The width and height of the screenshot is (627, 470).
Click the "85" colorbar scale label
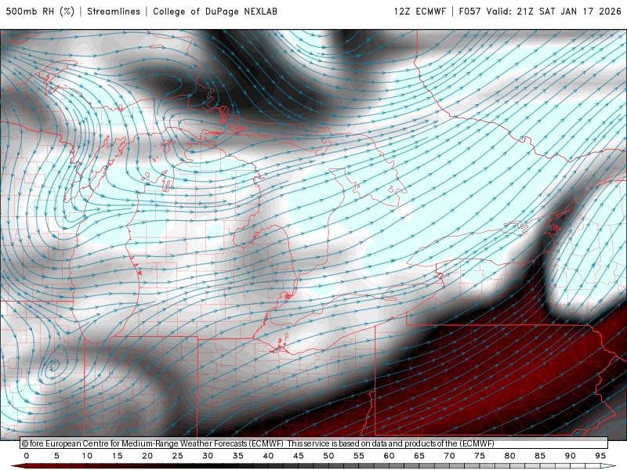[540, 456]
